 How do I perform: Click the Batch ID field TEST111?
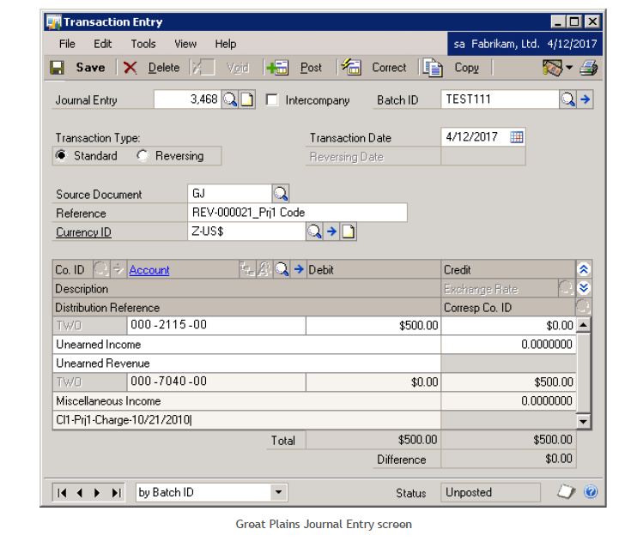(500, 99)
